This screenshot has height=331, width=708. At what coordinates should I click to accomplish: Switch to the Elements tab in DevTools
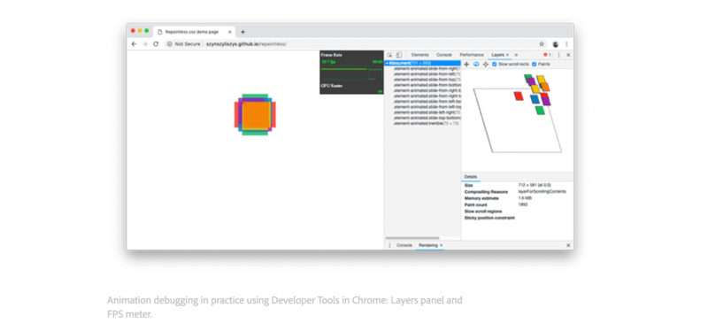(419, 55)
